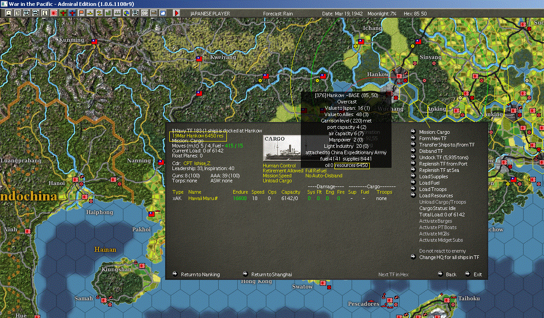Sort by the Endure column header
Image resolution: width=544 pixels, height=318 pixels.
pyautogui.click(x=240, y=192)
